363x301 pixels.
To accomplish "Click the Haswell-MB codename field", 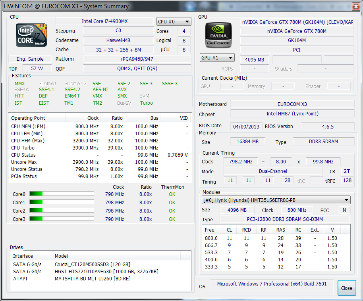I will tap(118, 40).
